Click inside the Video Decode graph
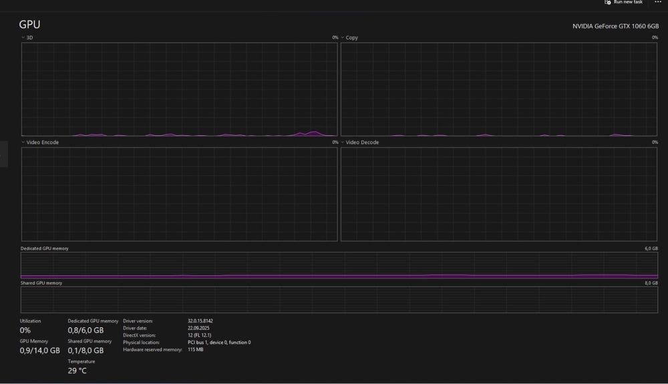 (x=499, y=194)
